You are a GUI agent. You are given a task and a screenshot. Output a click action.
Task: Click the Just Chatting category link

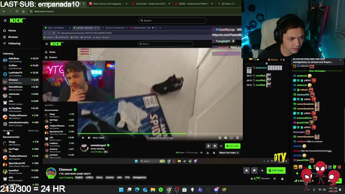tap(66, 178)
